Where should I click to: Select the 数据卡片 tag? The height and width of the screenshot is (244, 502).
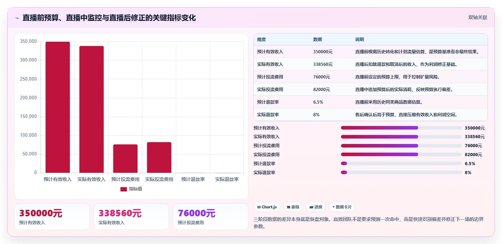[x=342, y=207]
